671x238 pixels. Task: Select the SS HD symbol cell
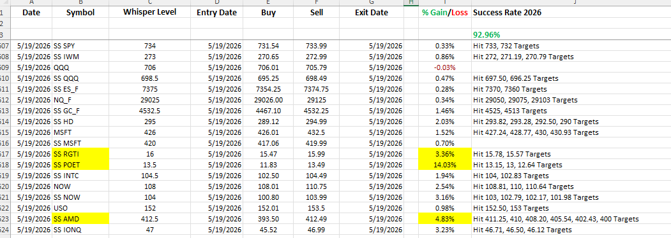pos(80,122)
